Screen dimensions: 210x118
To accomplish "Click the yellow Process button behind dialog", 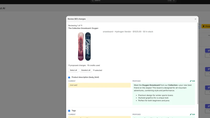I will (x=206, y=26).
